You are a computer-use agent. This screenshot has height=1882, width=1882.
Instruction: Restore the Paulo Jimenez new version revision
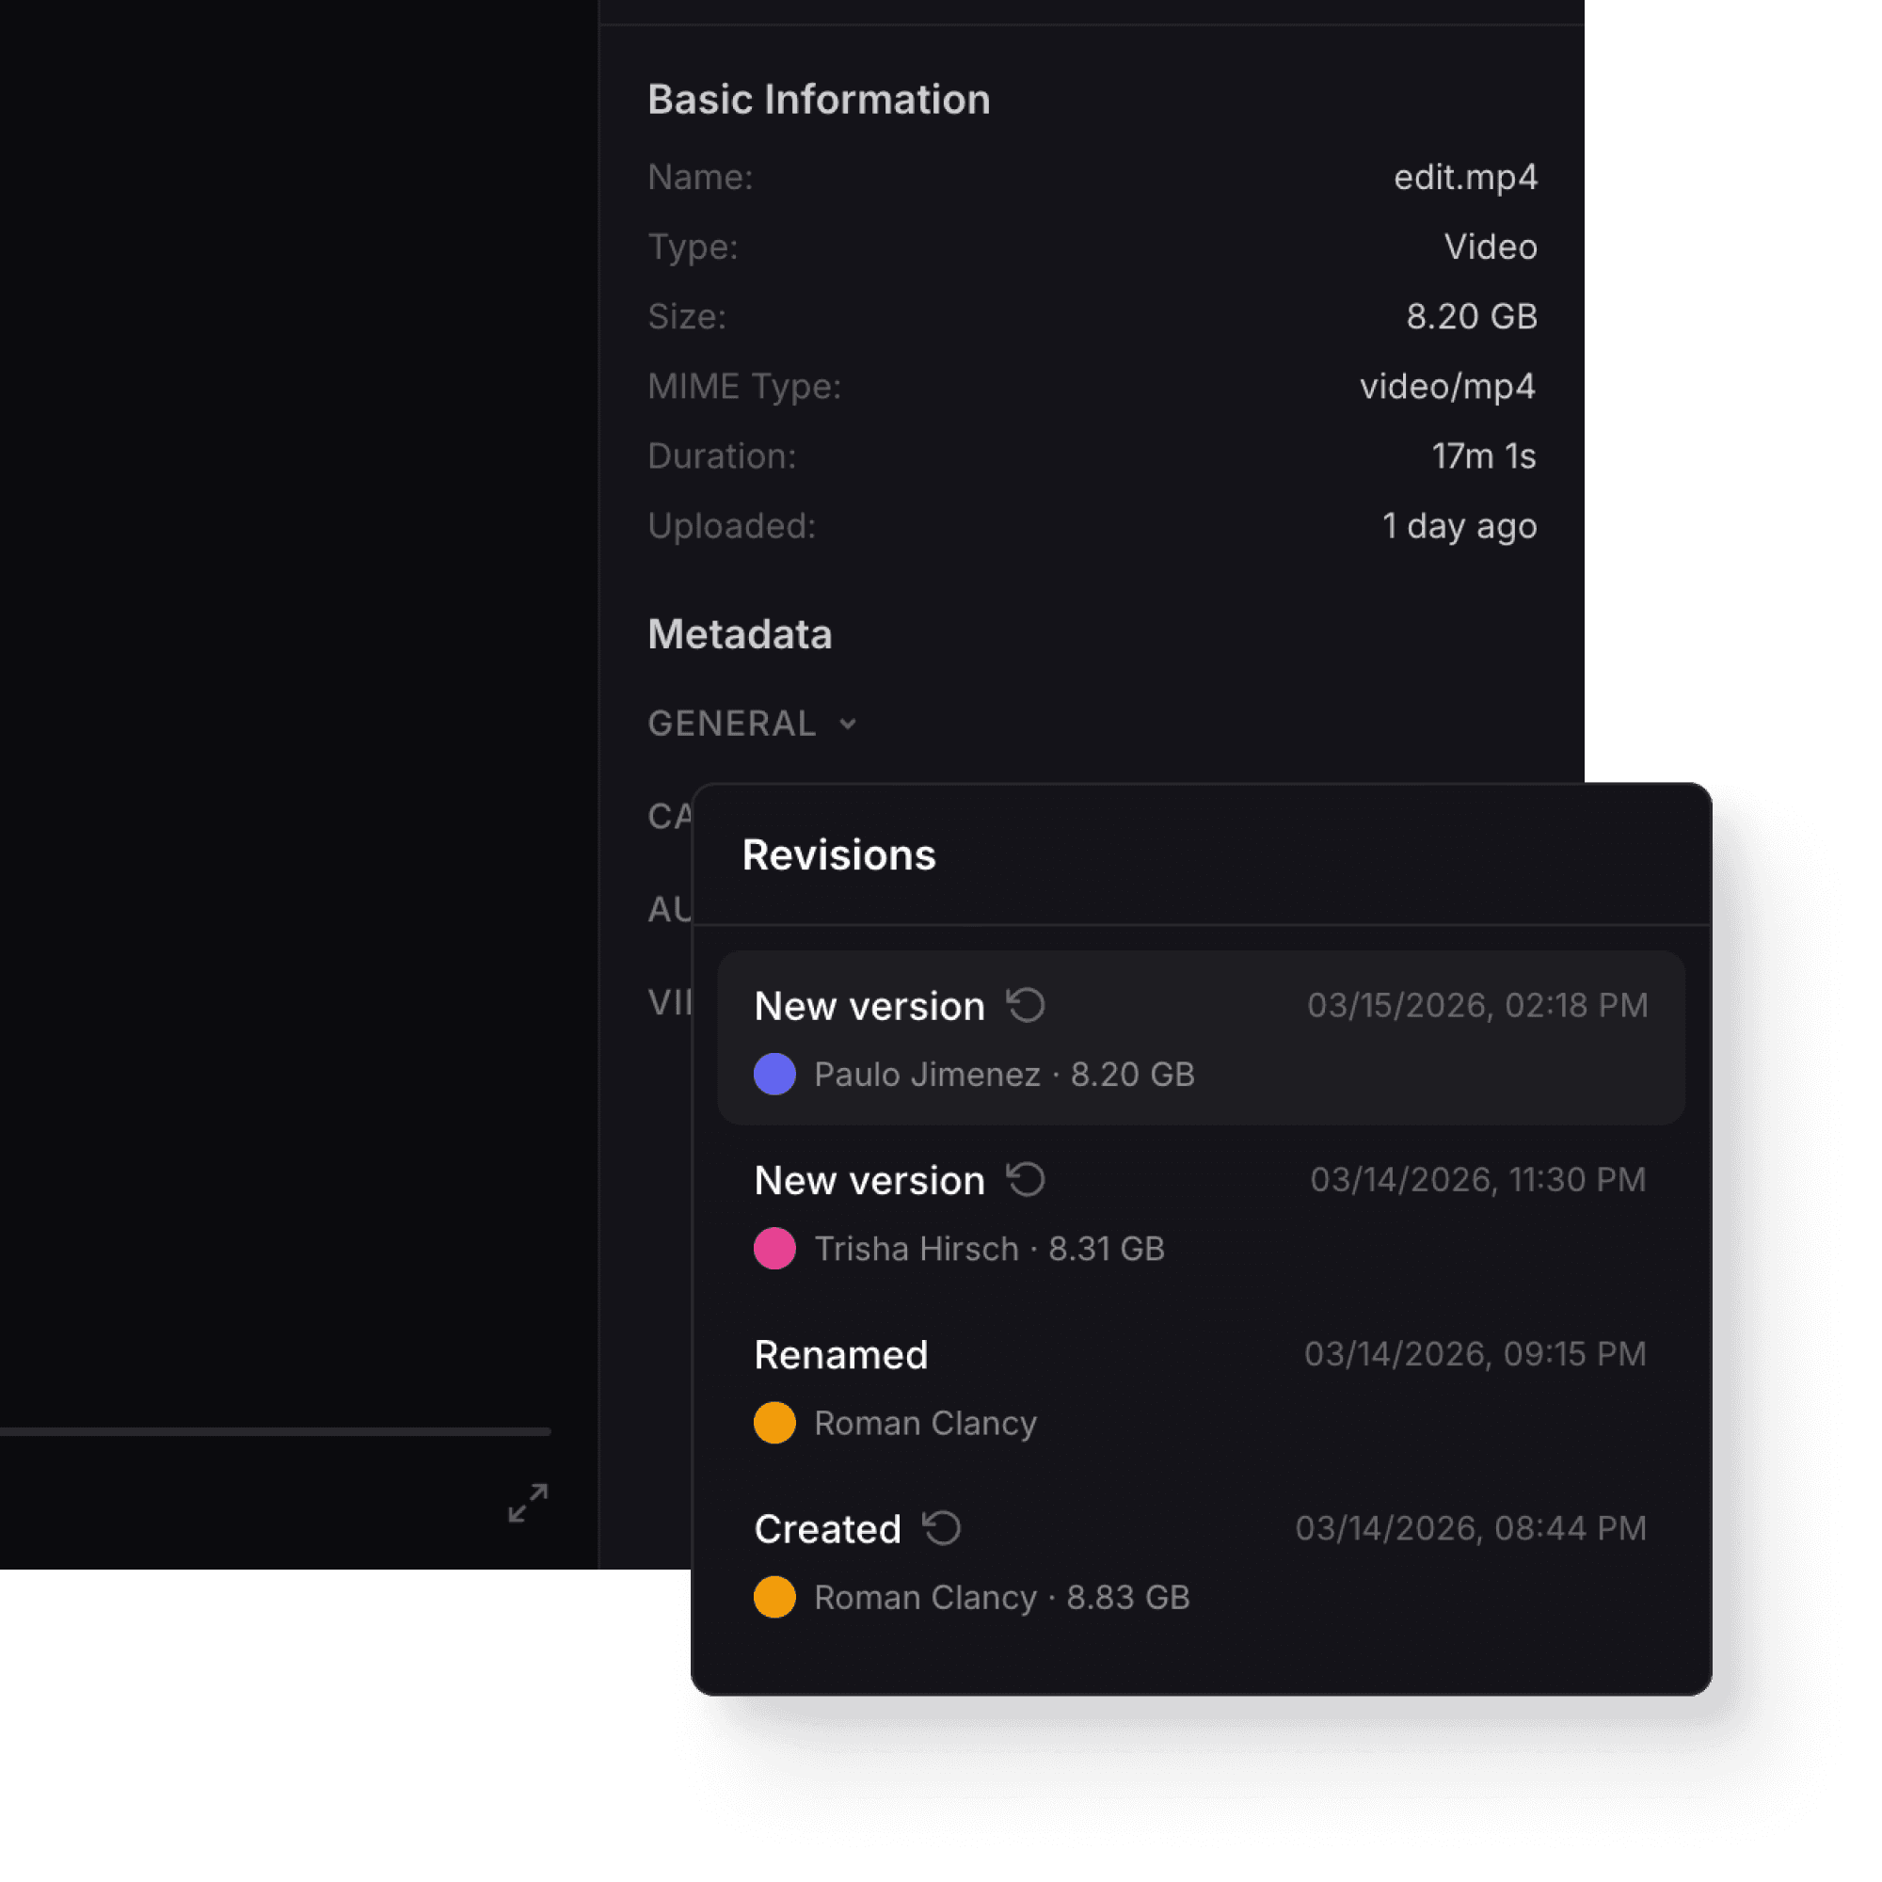(1026, 1005)
